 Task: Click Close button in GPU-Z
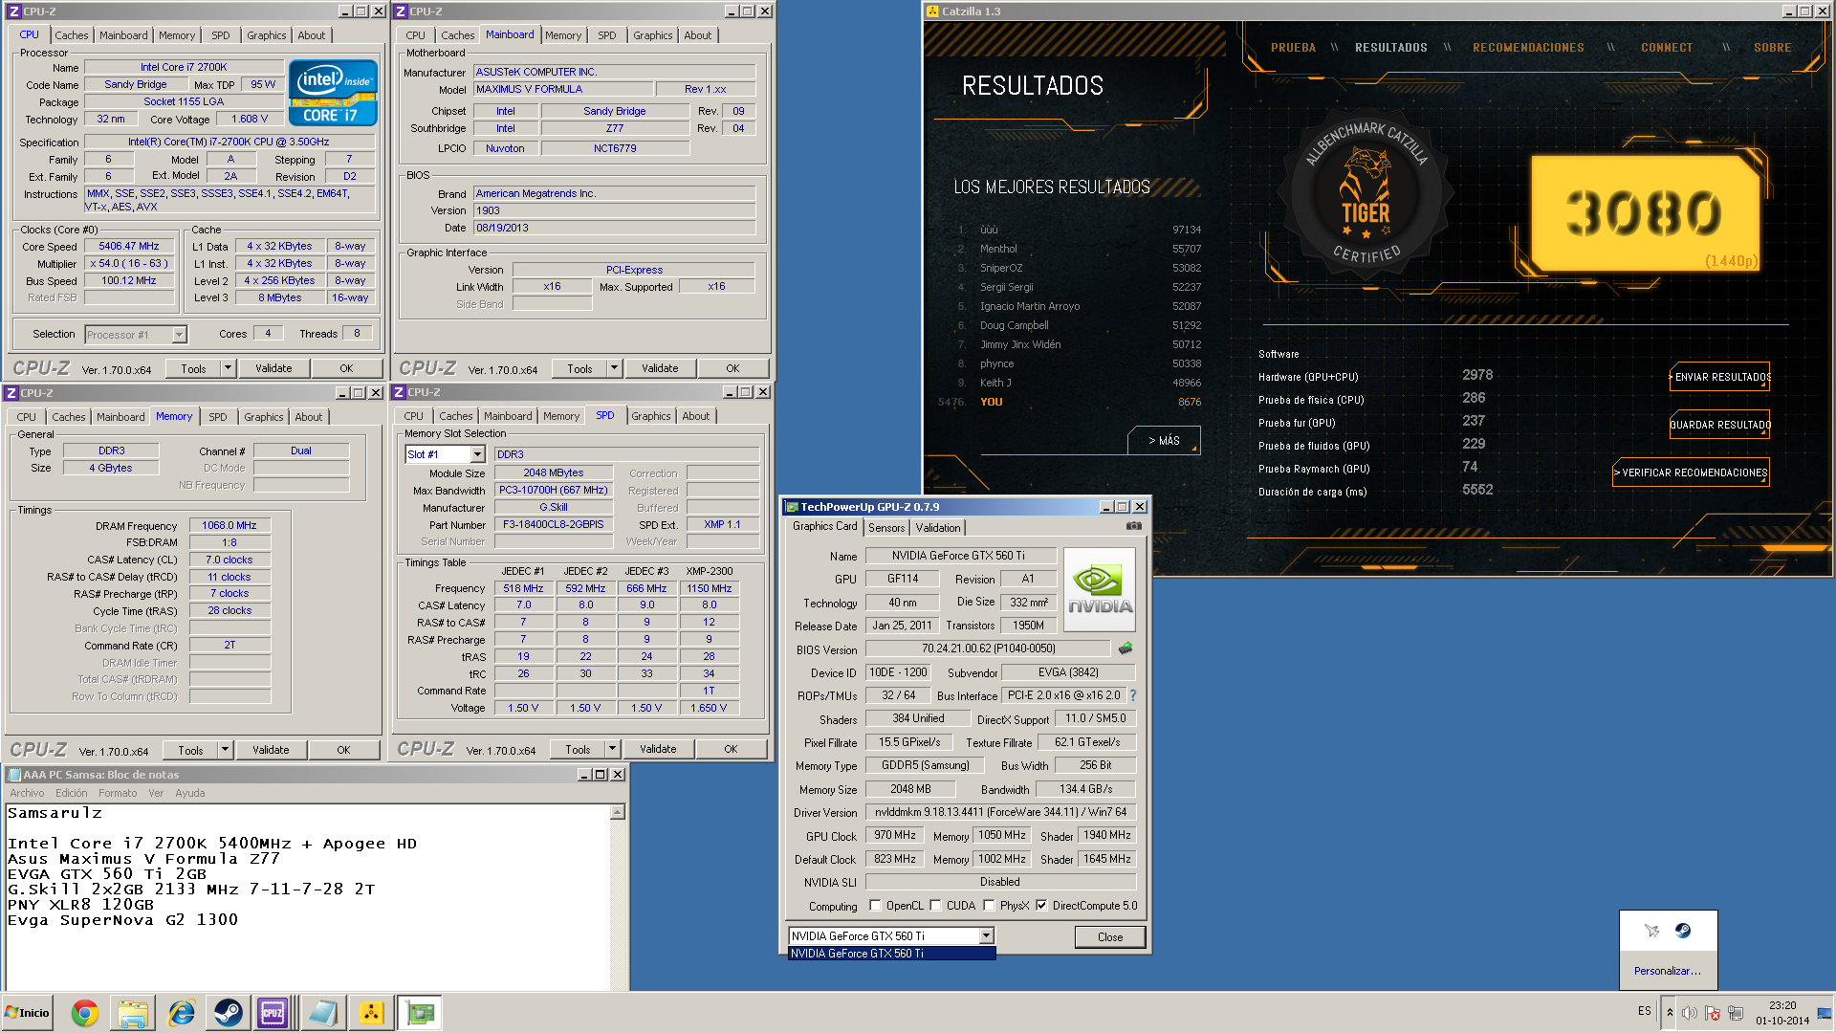coord(1110,937)
